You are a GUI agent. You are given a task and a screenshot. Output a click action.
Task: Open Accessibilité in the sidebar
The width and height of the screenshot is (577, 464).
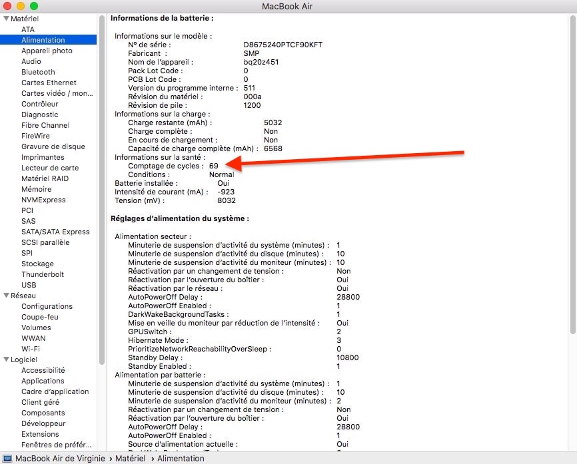(43, 371)
